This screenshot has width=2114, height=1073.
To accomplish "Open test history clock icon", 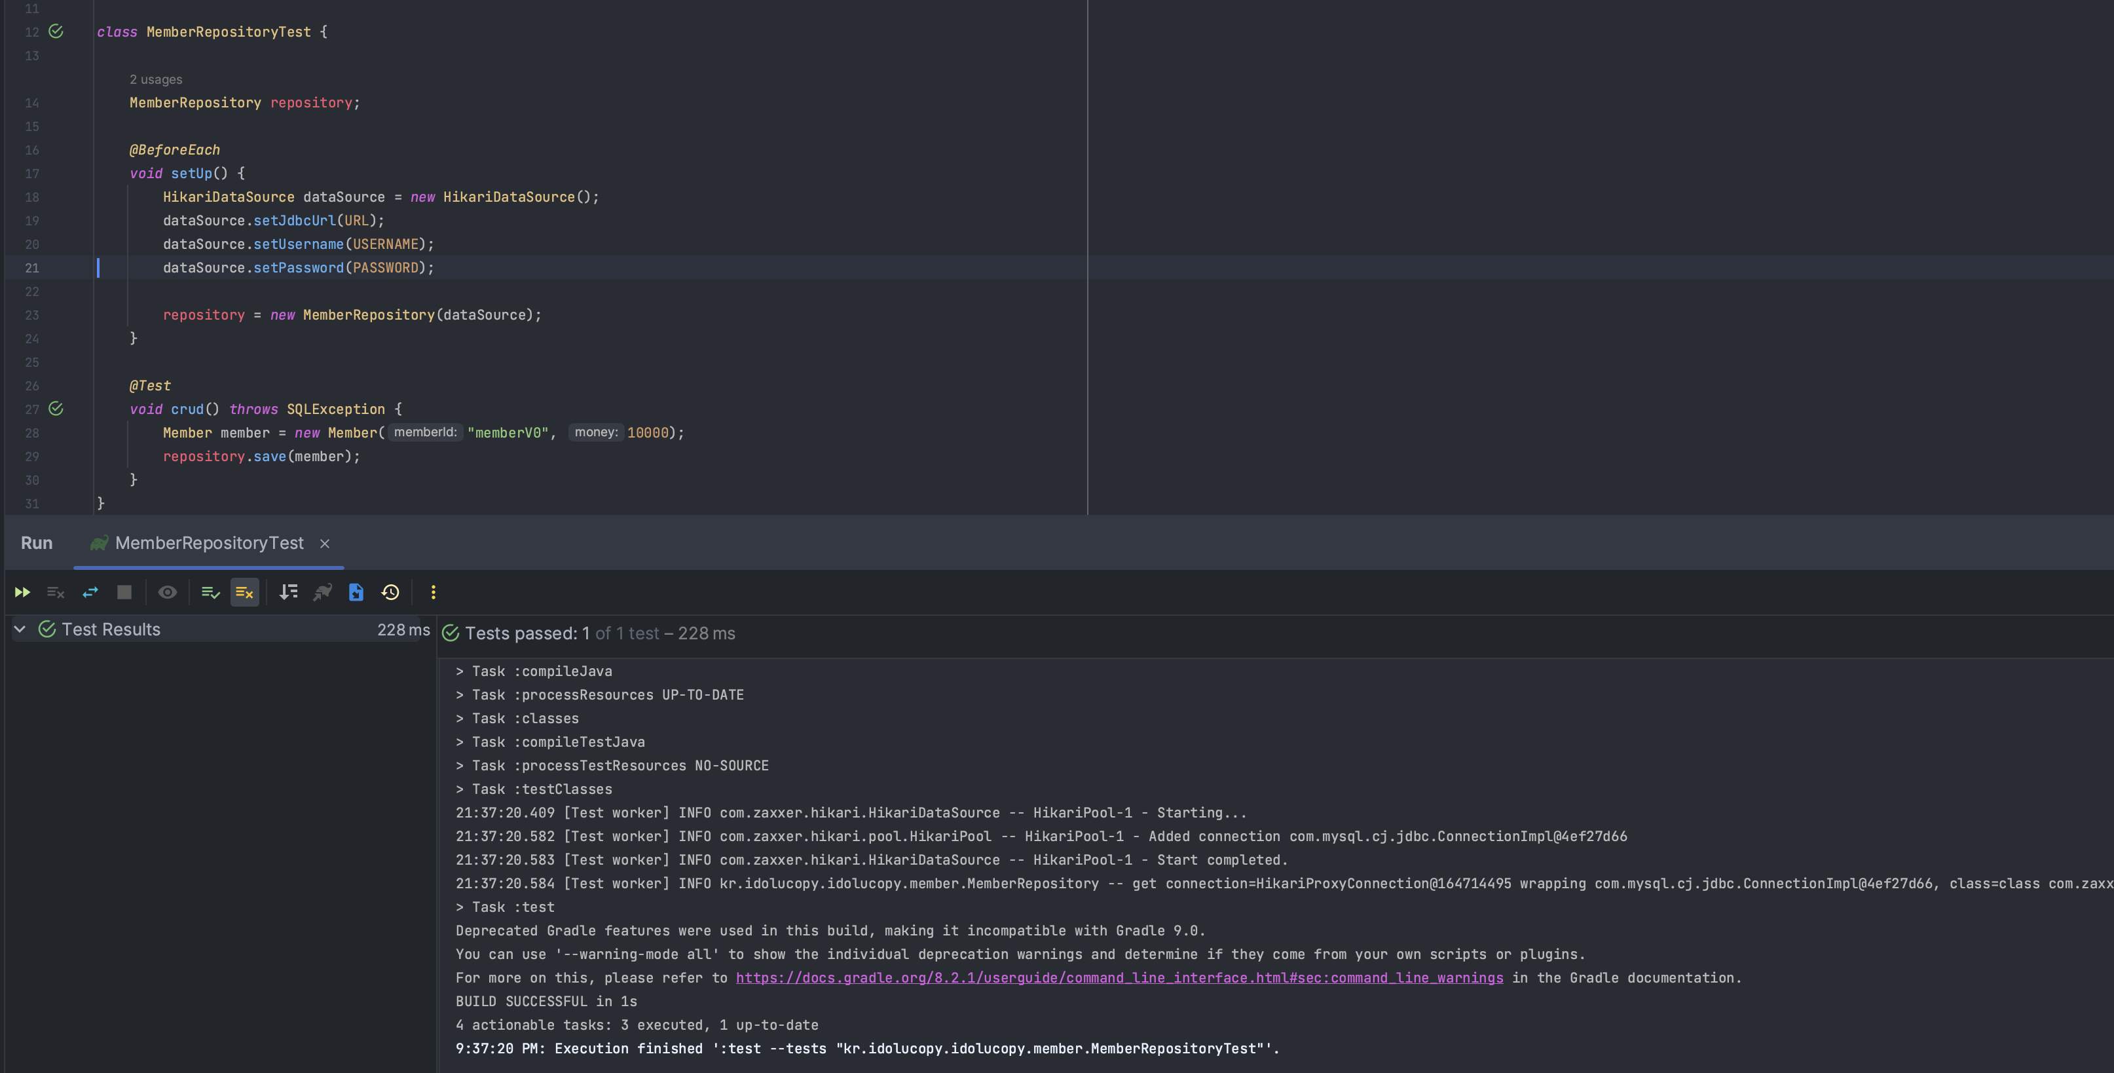I will pyautogui.click(x=390, y=592).
